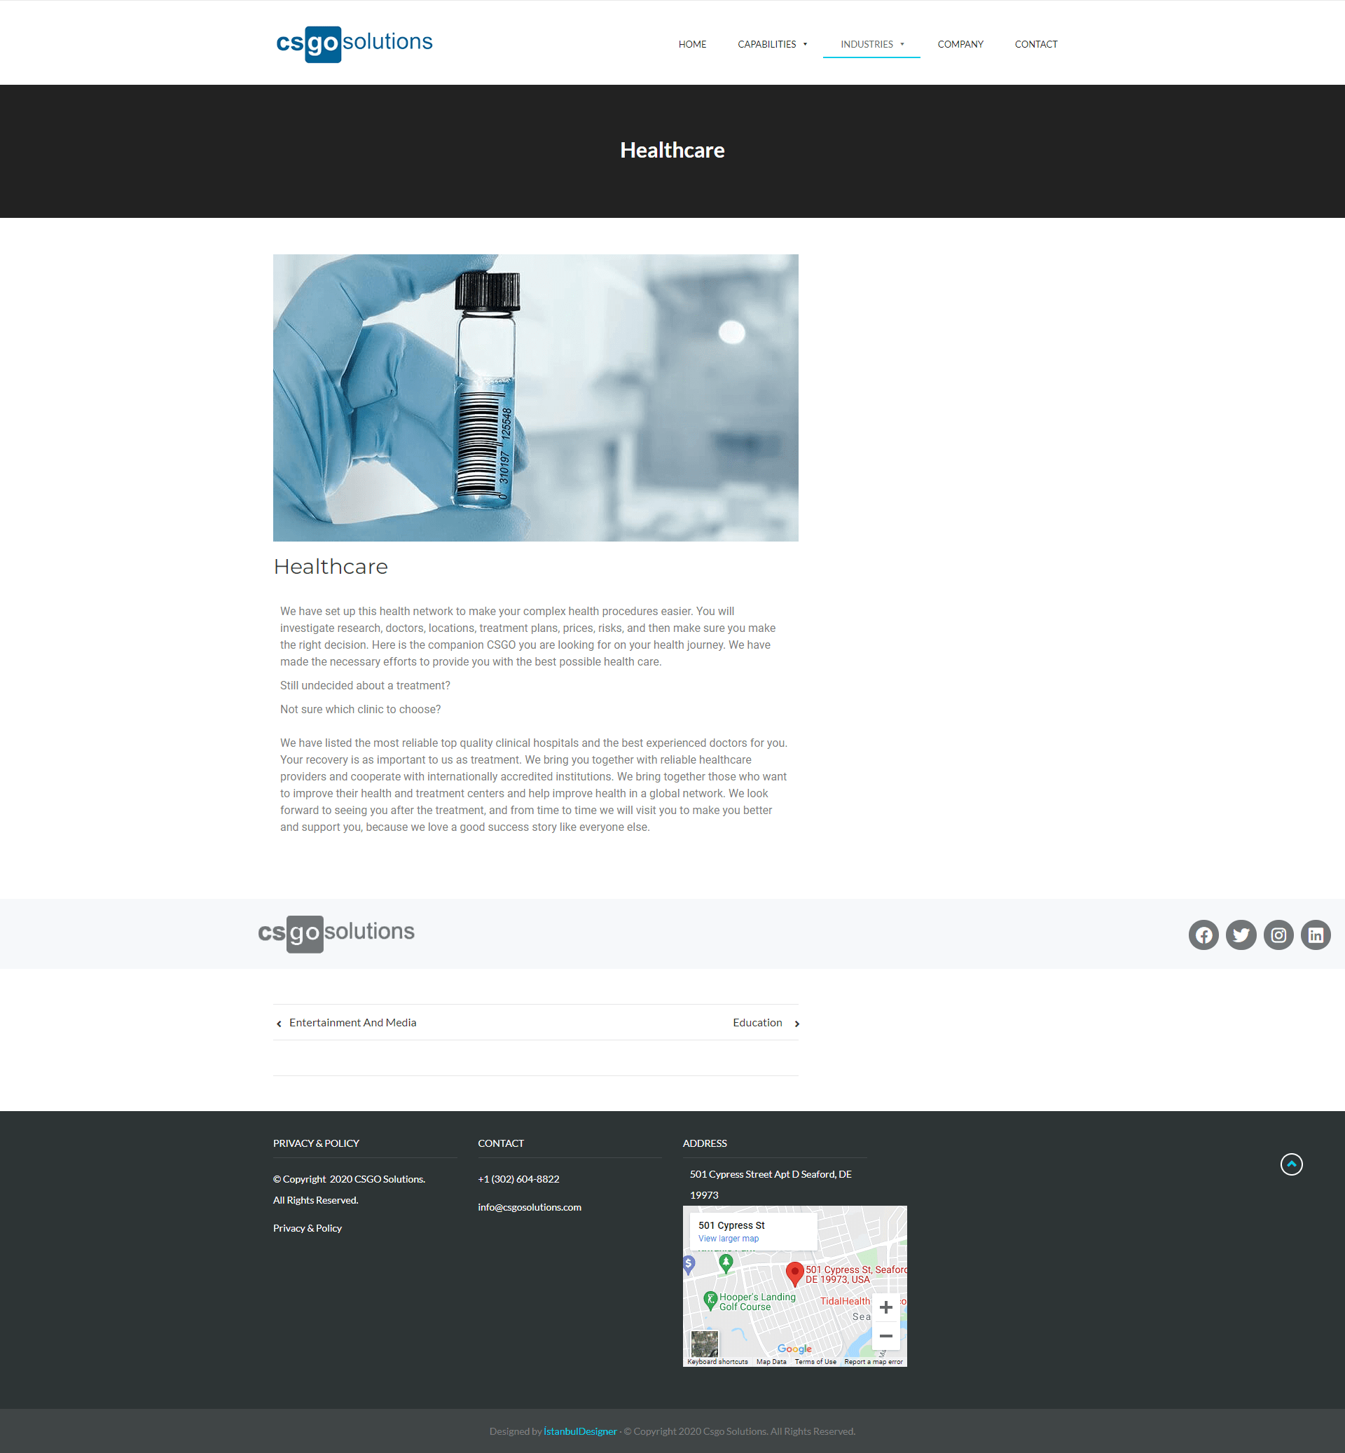Open the Privacy & Policy link
The image size is (1345, 1453).
307,1228
